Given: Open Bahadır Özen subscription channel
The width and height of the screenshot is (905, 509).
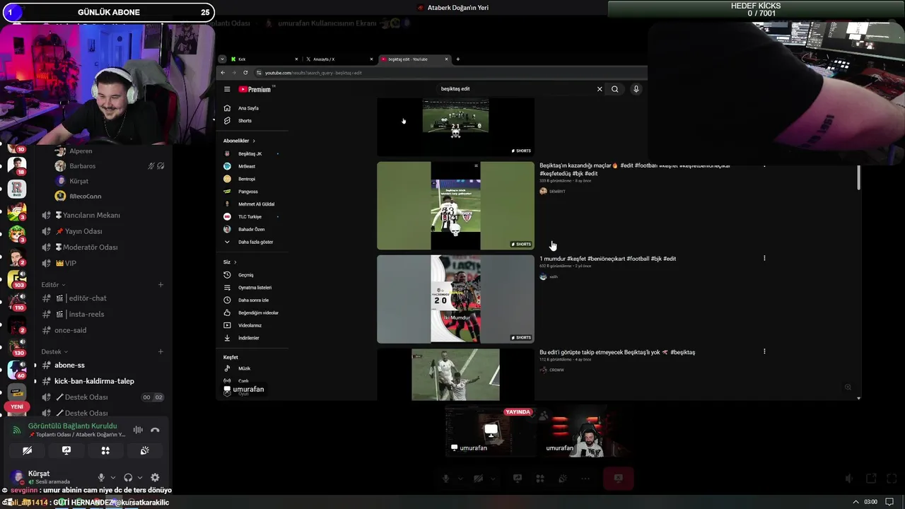Looking at the screenshot, I should click(x=250, y=229).
